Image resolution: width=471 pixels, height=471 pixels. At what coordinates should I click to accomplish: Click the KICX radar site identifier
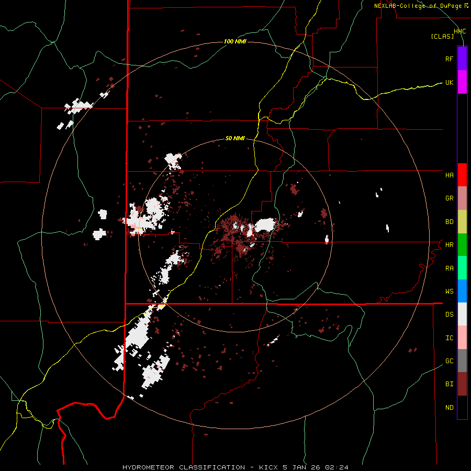pos(269,467)
